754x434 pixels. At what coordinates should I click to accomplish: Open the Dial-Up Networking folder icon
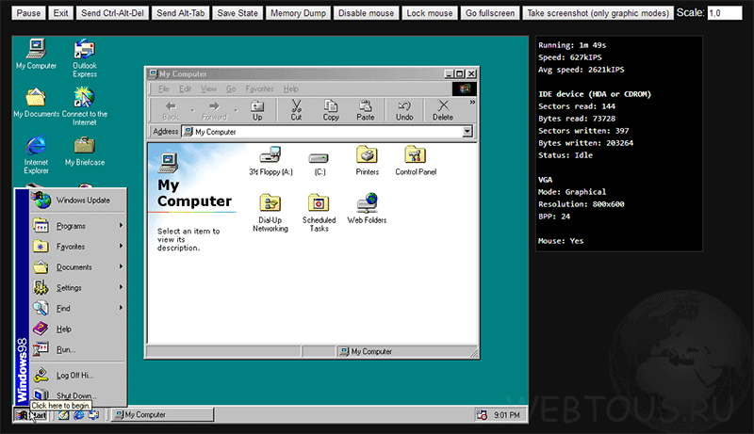click(x=270, y=203)
